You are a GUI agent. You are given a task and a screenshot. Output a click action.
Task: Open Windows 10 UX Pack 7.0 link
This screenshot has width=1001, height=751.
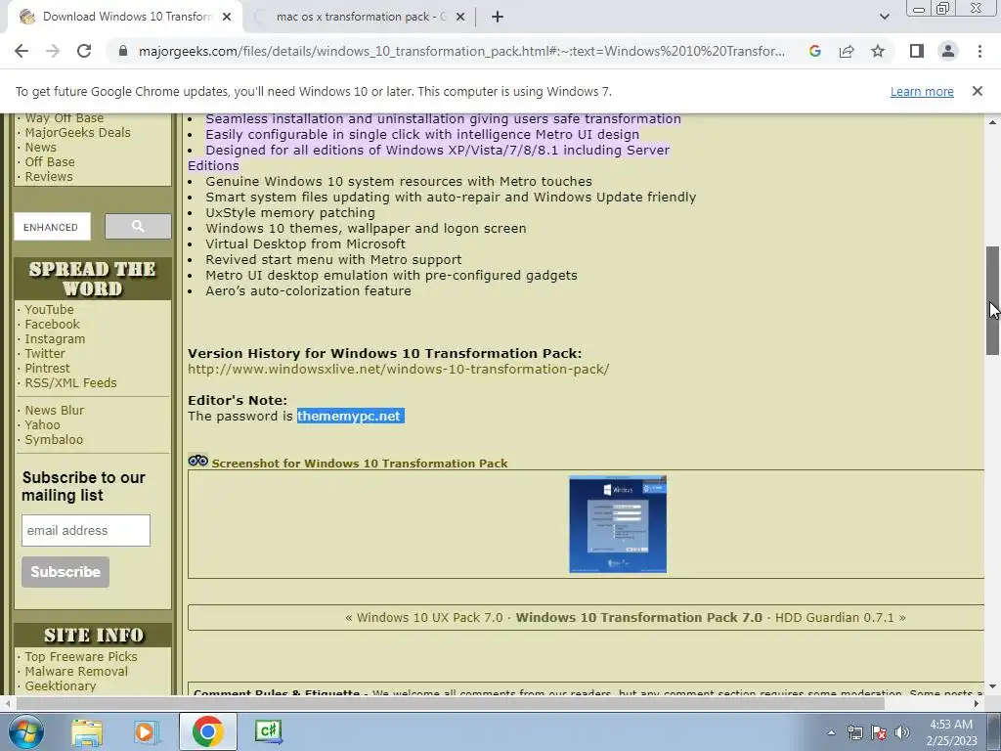coord(430,618)
